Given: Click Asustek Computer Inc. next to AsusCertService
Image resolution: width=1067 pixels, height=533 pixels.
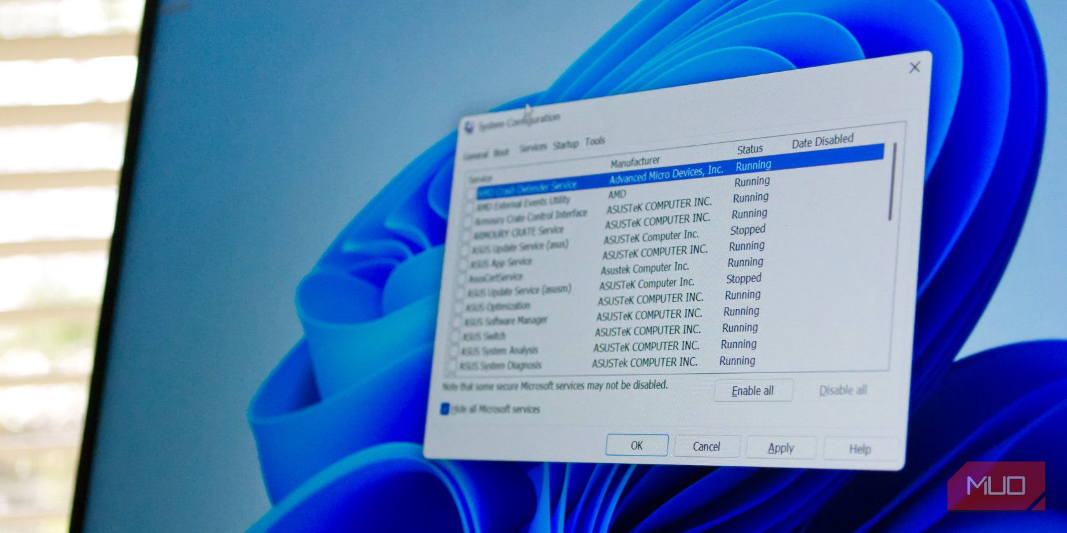Looking at the screenshot, I should click(x=645, y=268).
